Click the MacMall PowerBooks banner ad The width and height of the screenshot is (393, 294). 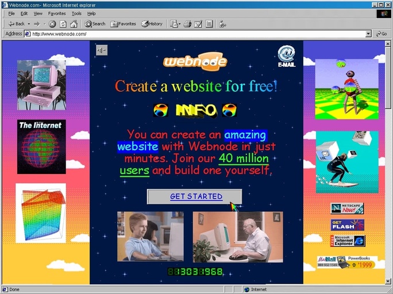coord(348,262)
